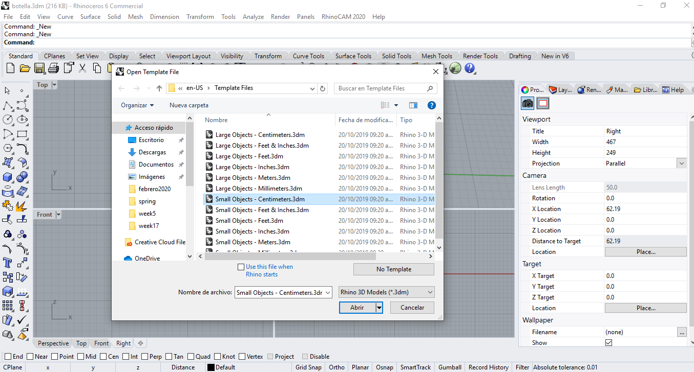Click Cancelar to close the dialog
The image size is (694, 372).
point(412,308)
